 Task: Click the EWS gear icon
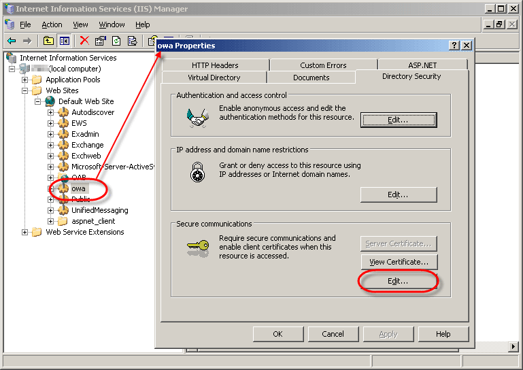point(63,123)
